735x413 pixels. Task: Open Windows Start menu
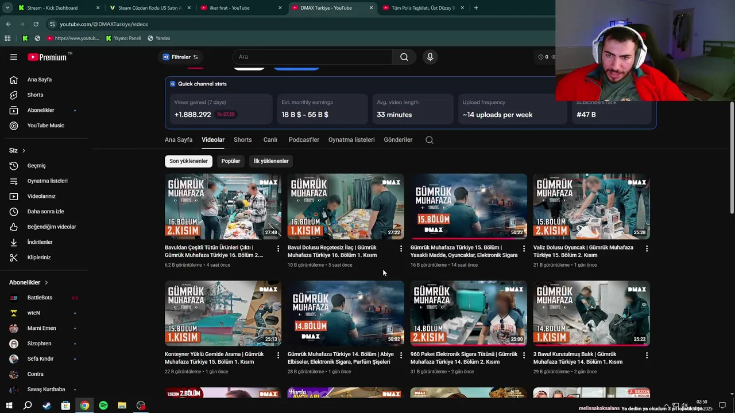[9, 406]
